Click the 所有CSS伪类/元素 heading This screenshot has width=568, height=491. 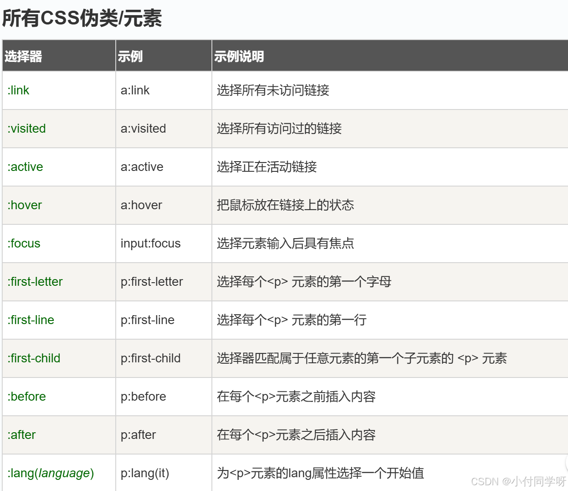coord(82,19)
